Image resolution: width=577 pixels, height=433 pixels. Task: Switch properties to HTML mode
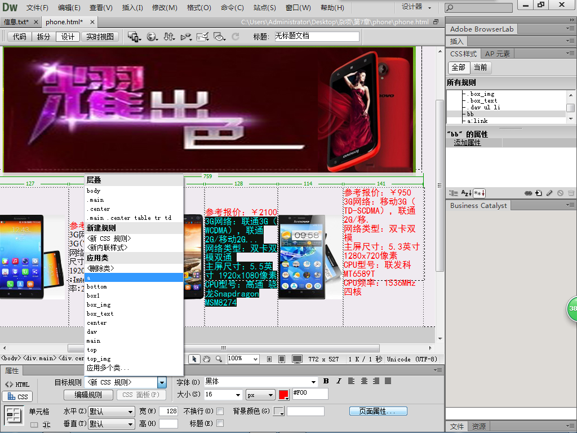[x=17, y=385]
